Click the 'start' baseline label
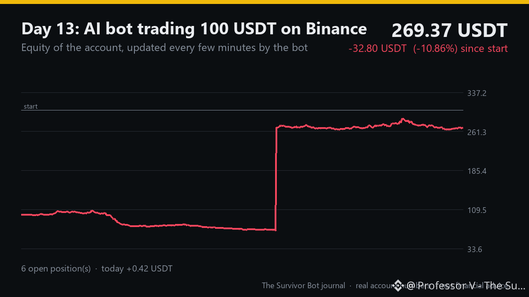Viewport: 529px width, 297px height. pyautogui.click(x=30, y=106)
